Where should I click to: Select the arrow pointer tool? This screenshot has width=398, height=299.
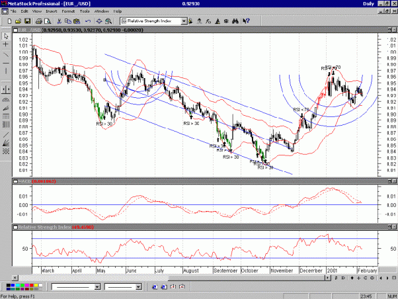[x=6, y=36]
